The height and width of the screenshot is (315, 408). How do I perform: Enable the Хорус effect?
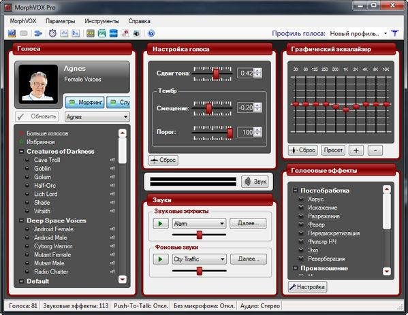coord(301,199)
